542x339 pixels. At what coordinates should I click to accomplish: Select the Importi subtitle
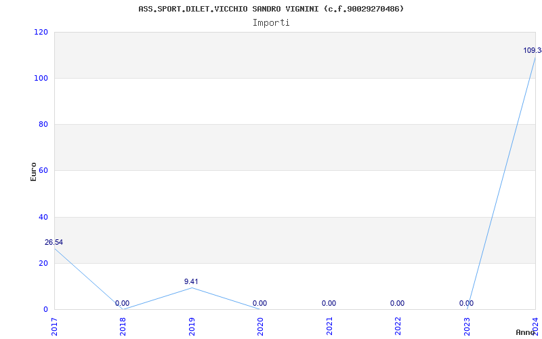click(271, 23)
